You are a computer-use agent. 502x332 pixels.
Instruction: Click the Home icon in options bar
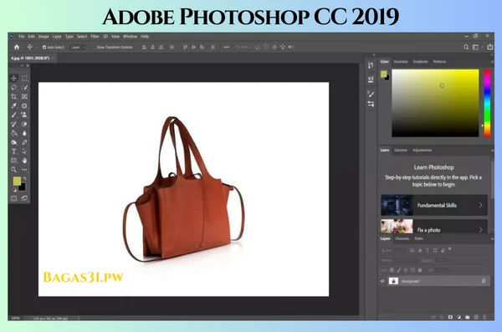point(17,47)
